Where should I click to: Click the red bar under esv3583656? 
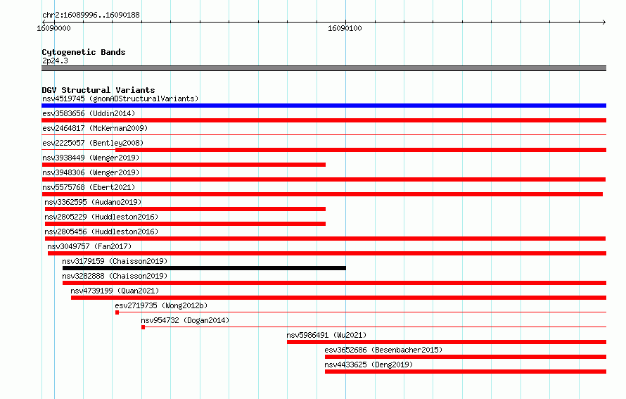tap(324, 120)
